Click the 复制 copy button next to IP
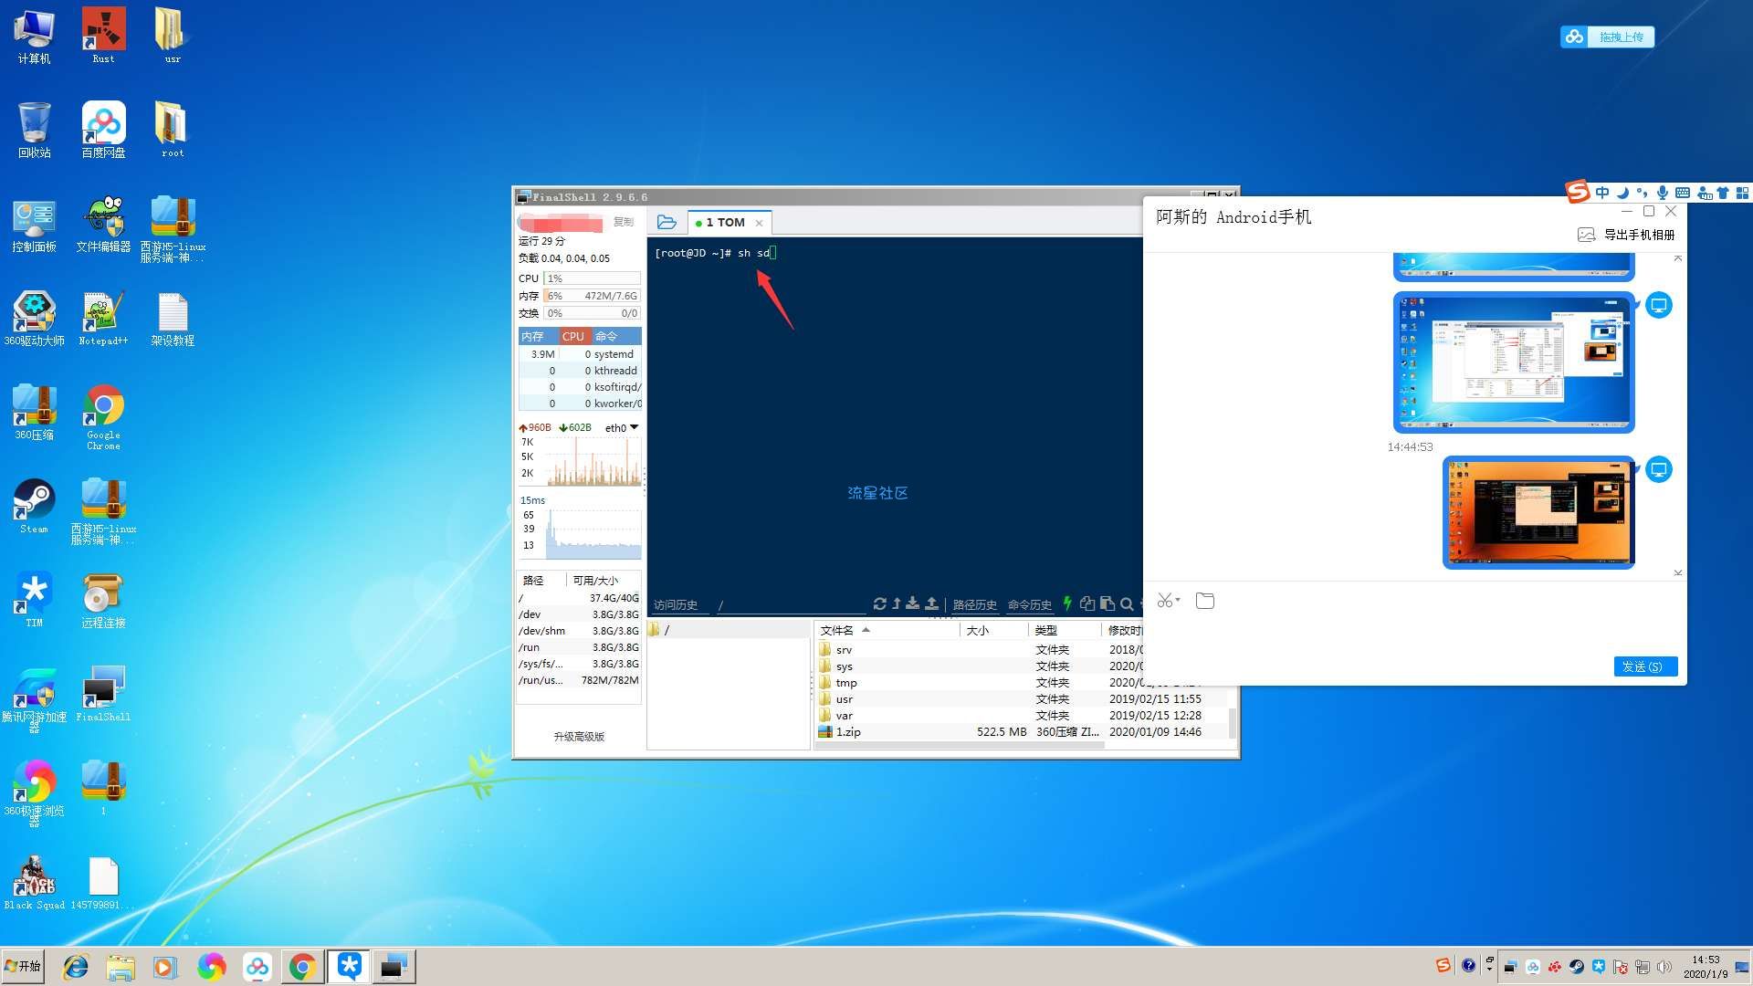1753x986 pixels. tap(624, 222)
